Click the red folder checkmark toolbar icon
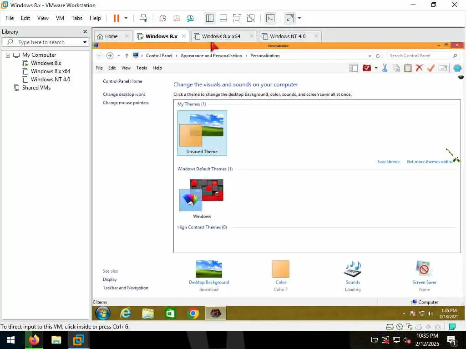466x349 pixels. 367,68
